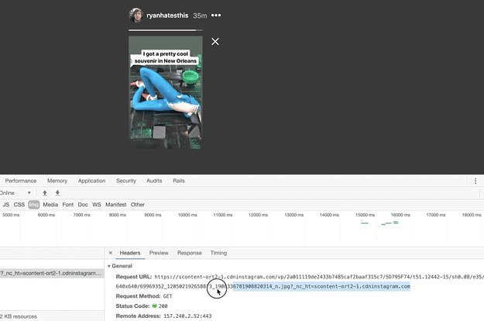
Task: Click the import HAR upload arrow
Action: [45, 193]
